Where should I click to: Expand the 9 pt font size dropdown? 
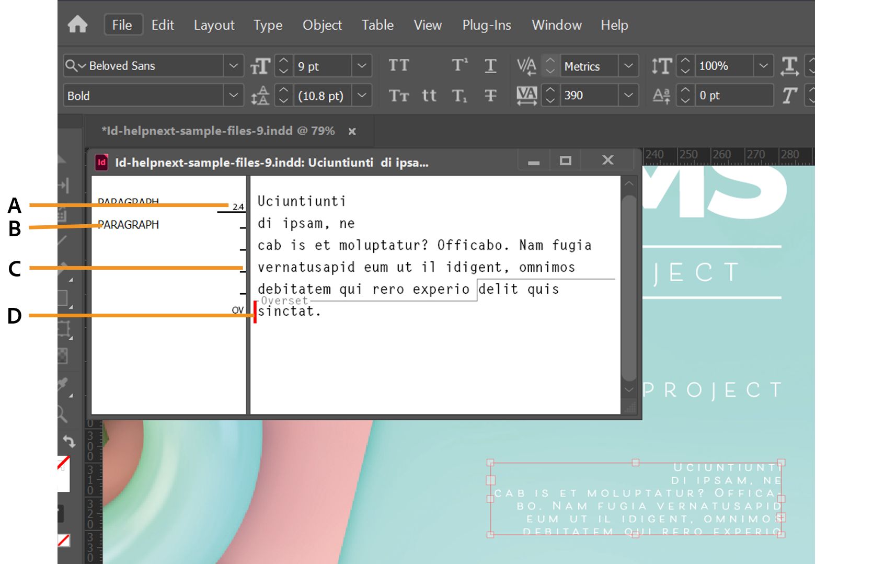[362, 66]
